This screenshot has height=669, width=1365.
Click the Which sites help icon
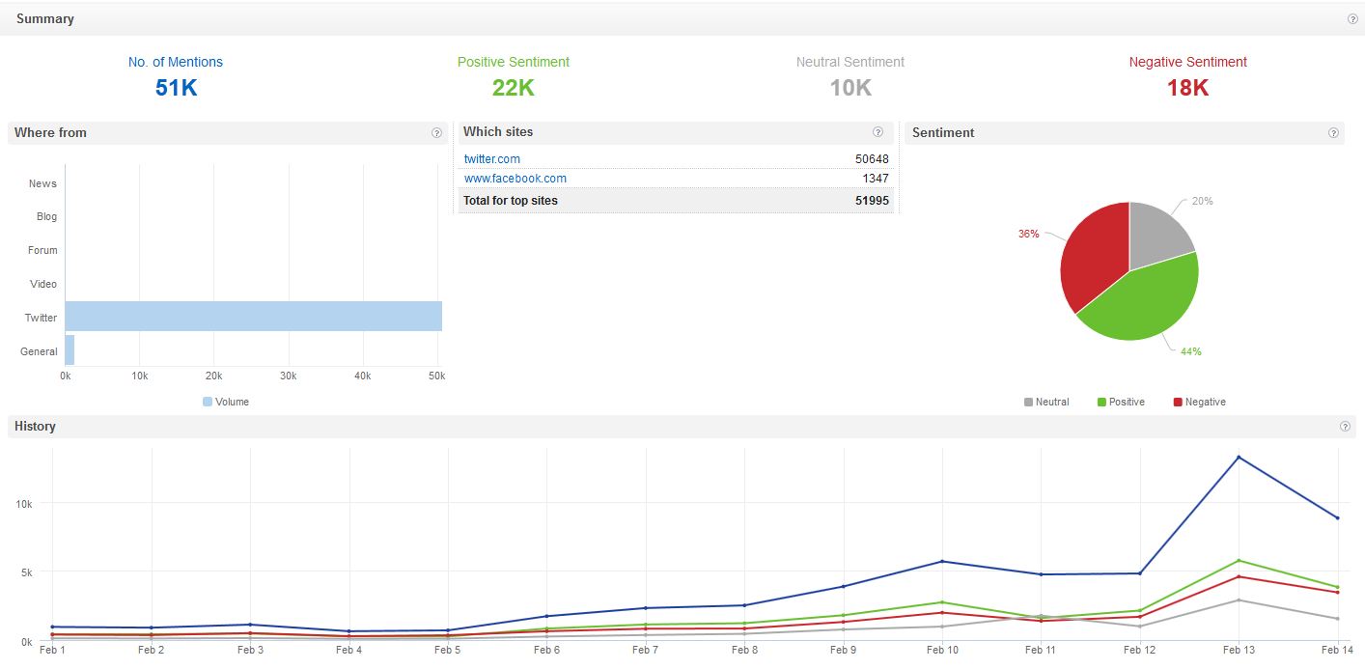click(x=877, y=132)
